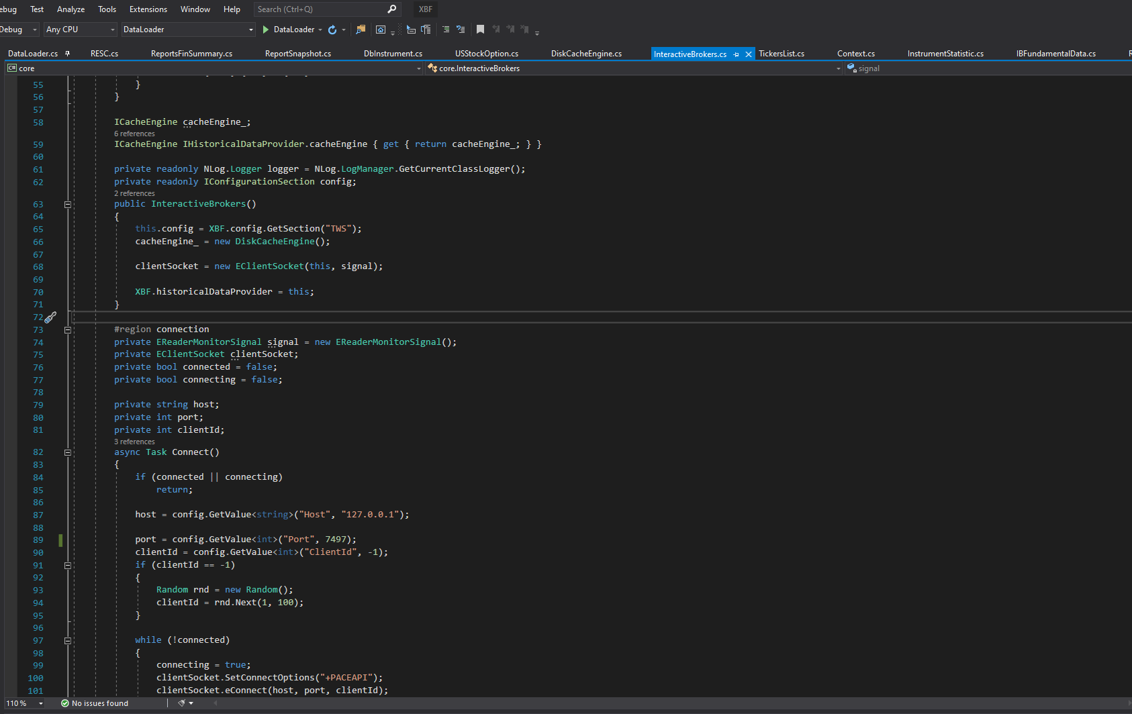Go to previous bookmark icon

click(496, 30)
